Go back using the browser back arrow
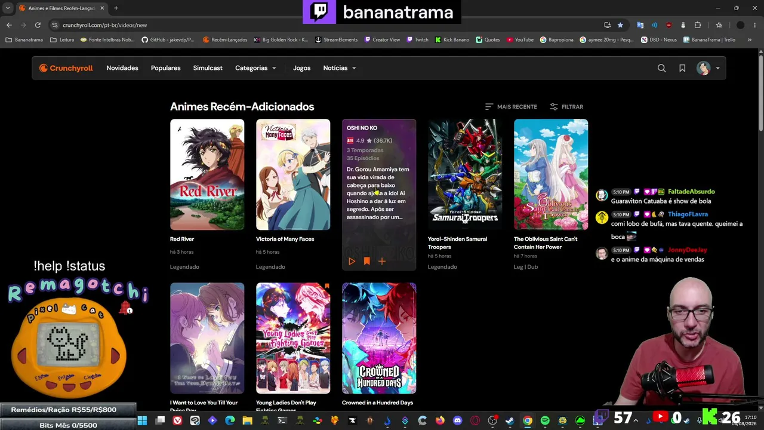Image resolution: width=764 pixels, height=430 pixels. click(9, 25)
